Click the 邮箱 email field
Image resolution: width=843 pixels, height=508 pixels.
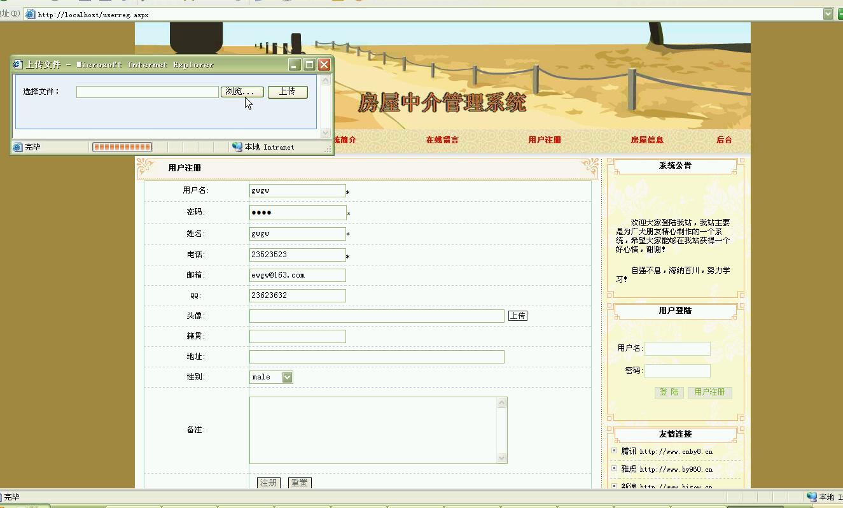tap(297, 275)
